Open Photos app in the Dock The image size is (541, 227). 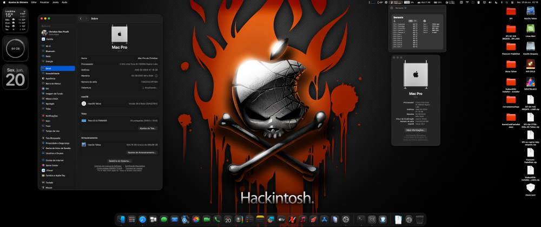tap(196, 219)
